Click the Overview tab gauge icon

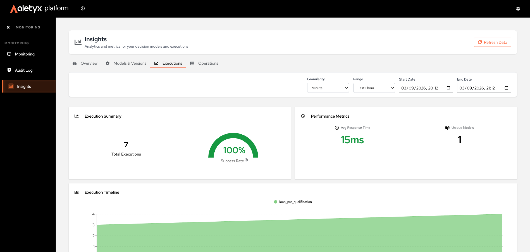pyautogui.click(x=75, y=63)
